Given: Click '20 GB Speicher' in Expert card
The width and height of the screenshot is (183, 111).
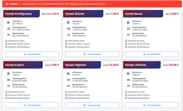Looking at the screenshot, I should tap(20, 87).
